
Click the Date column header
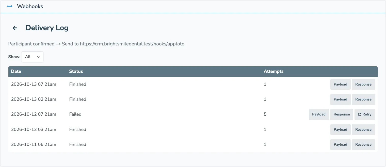[x=16, y=71]
